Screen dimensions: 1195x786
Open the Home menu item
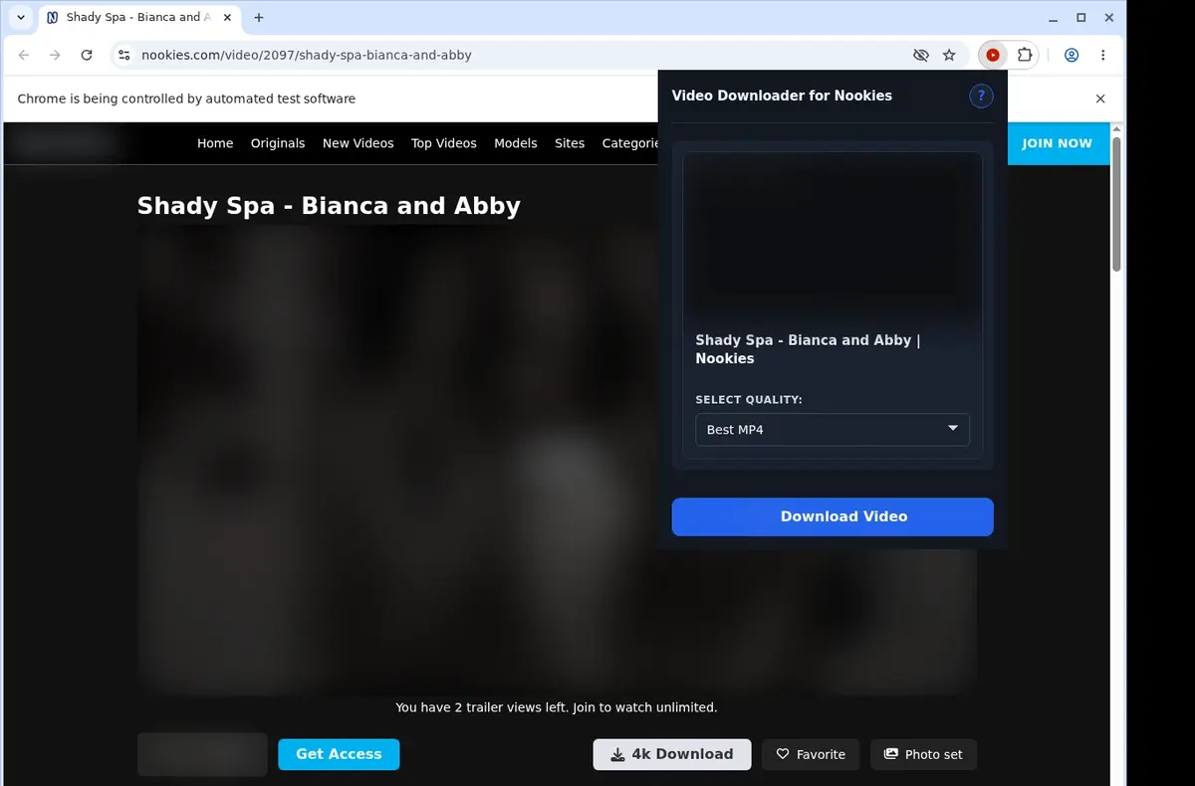[215, 143]
